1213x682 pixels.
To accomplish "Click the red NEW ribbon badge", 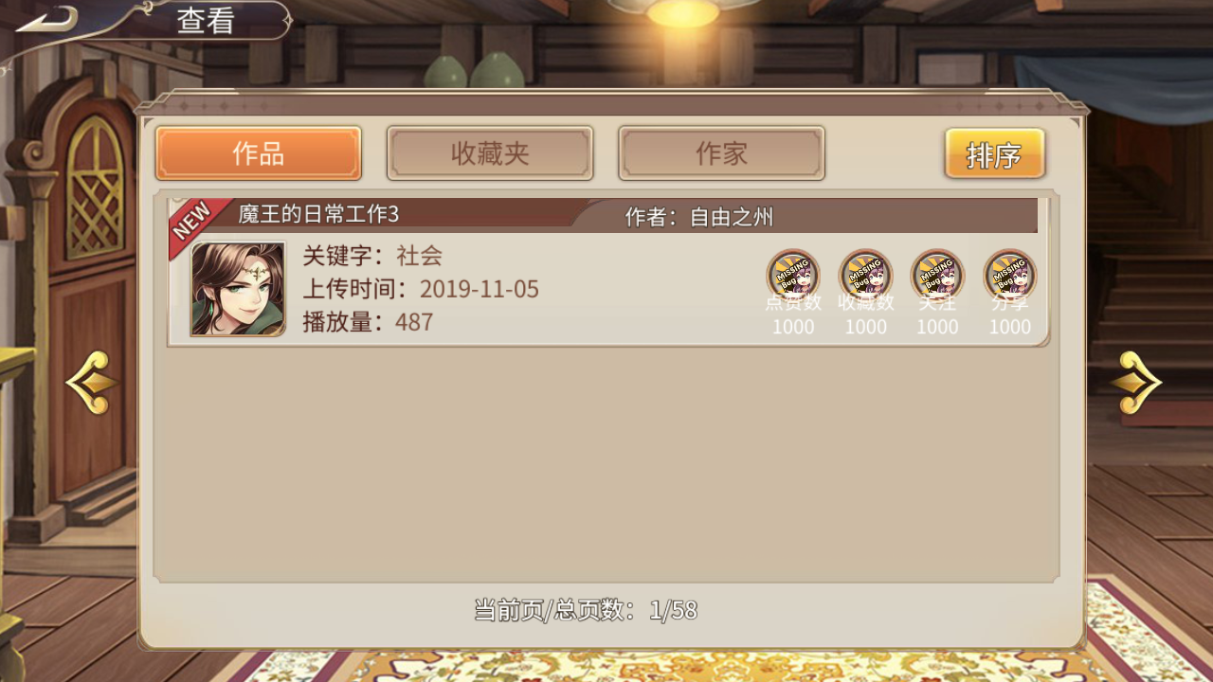I will coord(195,225).
